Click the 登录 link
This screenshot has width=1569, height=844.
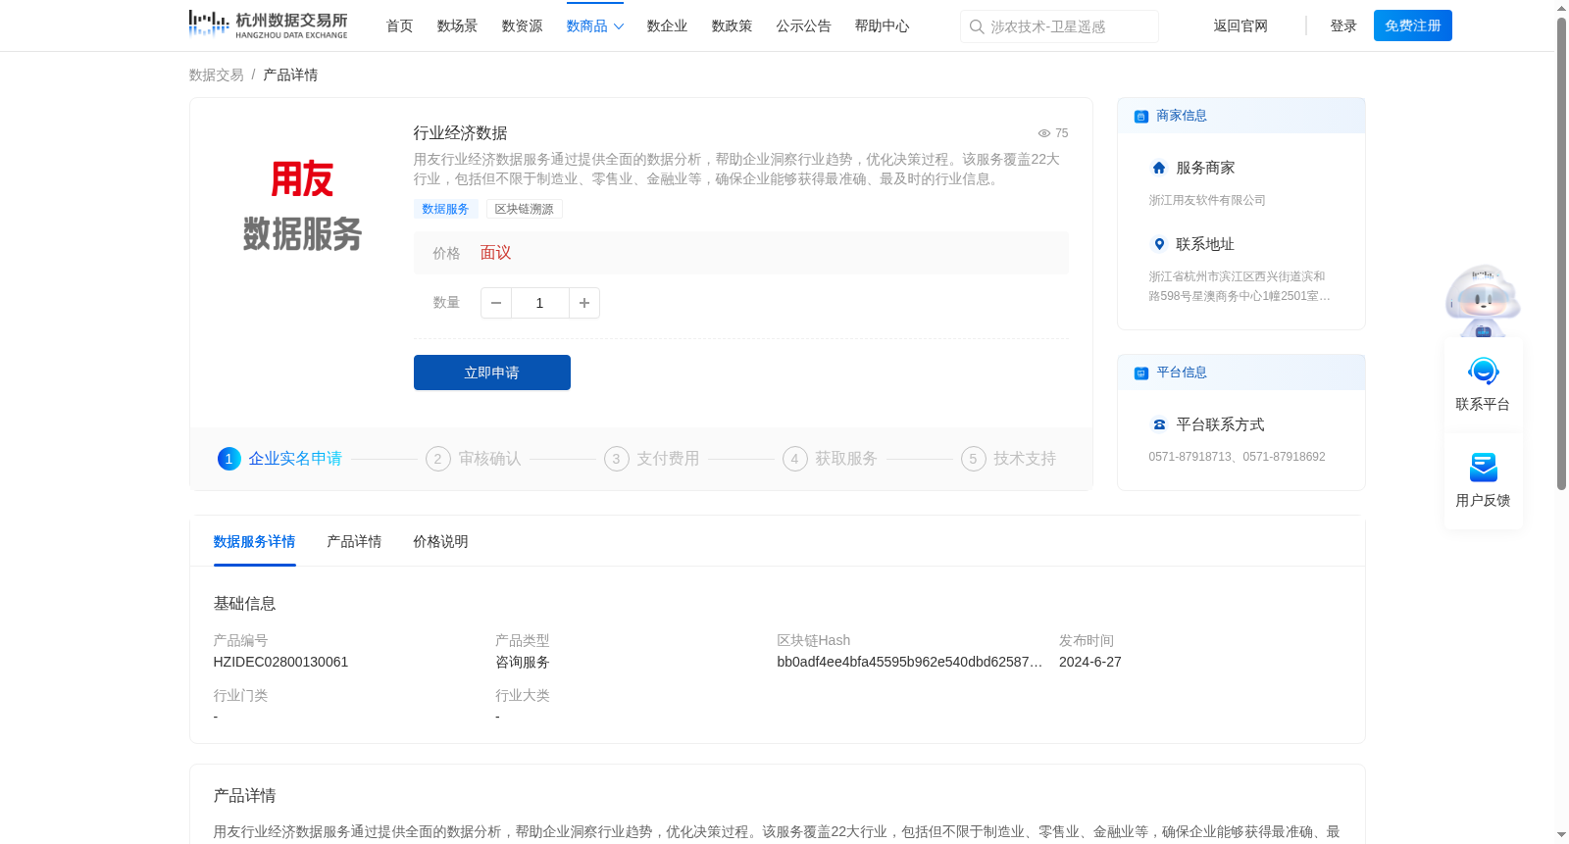(x=1343, y=26)
